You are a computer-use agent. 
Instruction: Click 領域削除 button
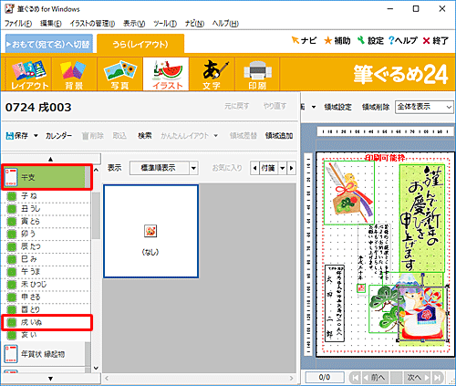click(x=376, y=107)
